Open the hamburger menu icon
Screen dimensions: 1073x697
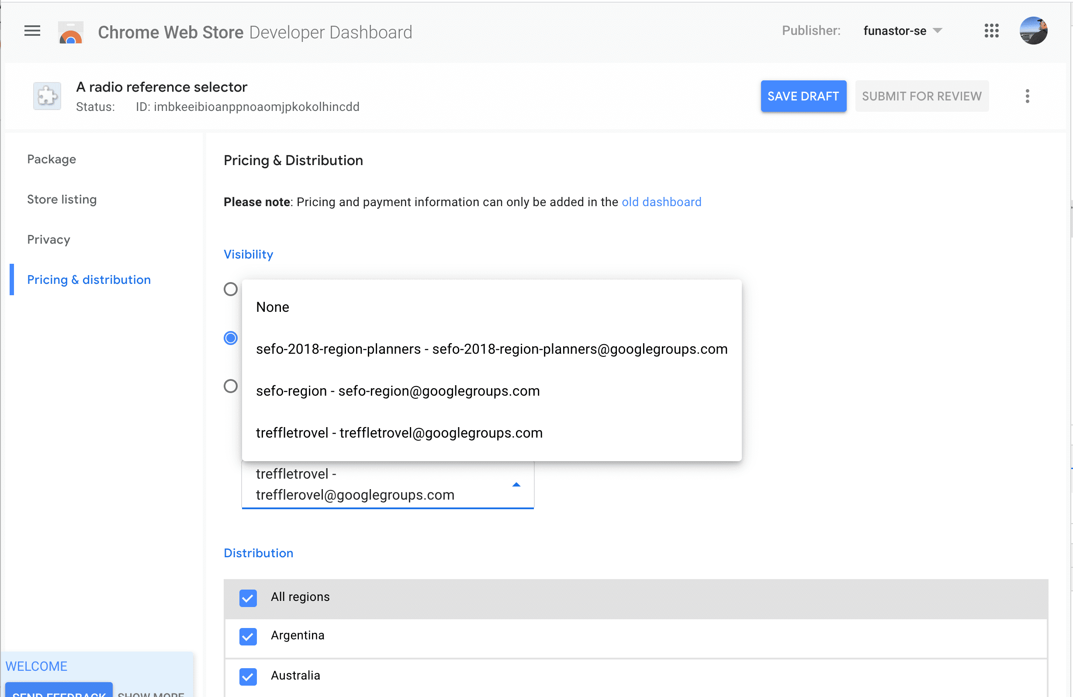click(x=33, y=31)
